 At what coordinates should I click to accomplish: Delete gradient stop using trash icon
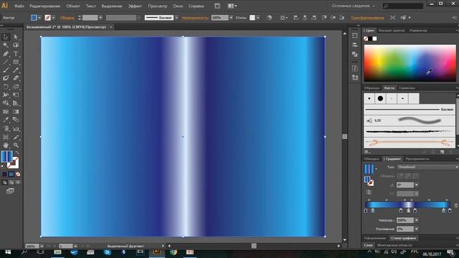[456, 206]
